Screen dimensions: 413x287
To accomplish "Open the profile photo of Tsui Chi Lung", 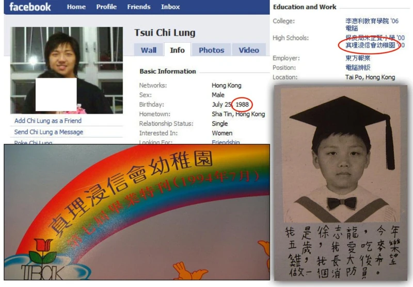I will pyautogui.click(x=67, y=70).
